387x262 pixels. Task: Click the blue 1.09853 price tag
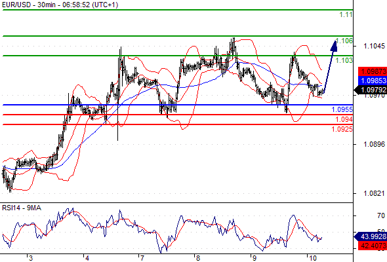(373, 81)
